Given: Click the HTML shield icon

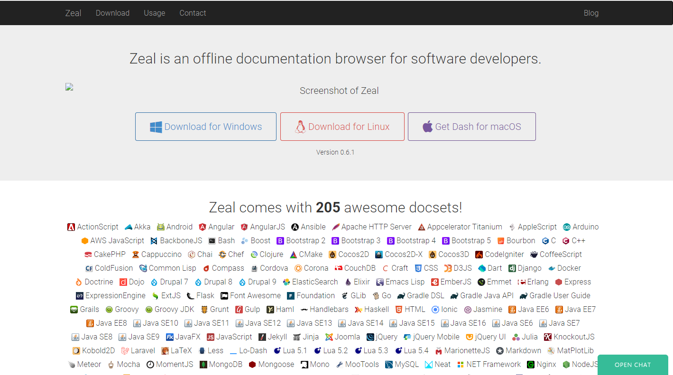Looking at the screenshot, I should tap(399, 310).
